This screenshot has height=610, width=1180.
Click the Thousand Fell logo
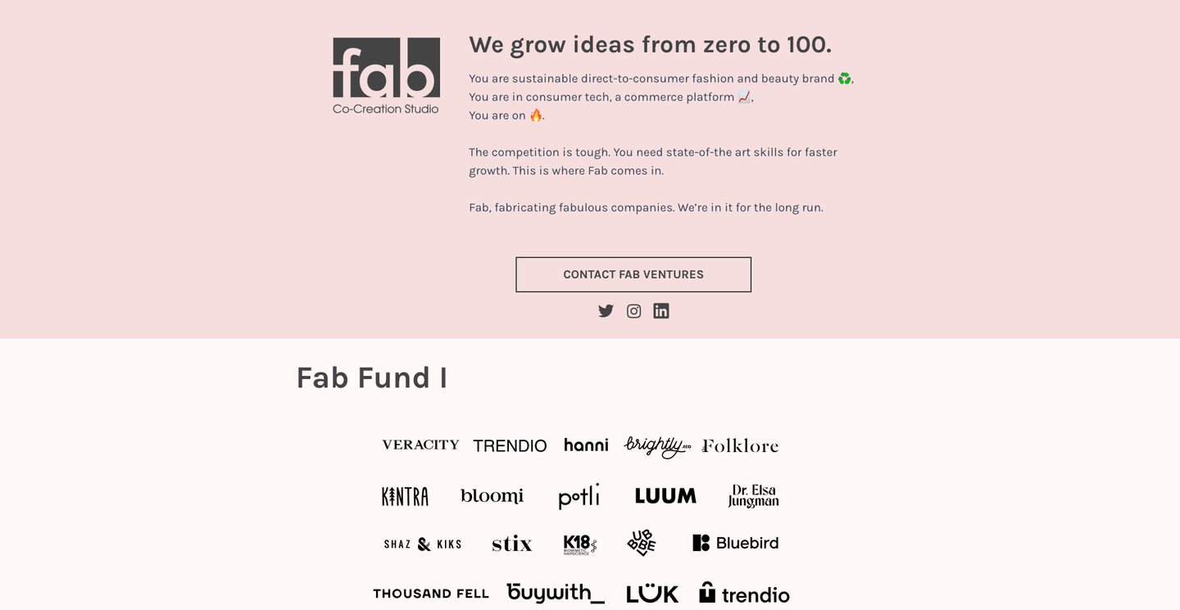point(431,592)
